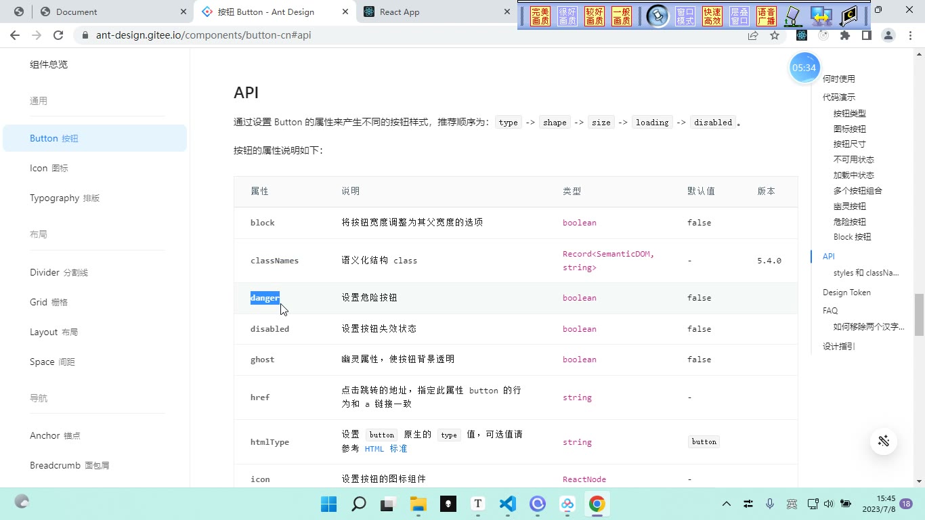Screen dimensions: 925x520
Task: Click the share page icon
Action: point(753,35)
